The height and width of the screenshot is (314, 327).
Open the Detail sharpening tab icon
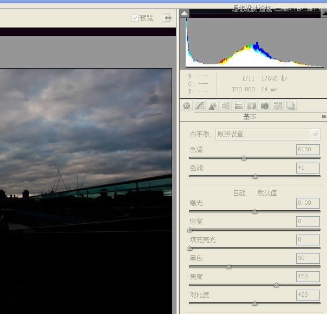point(213,106)
